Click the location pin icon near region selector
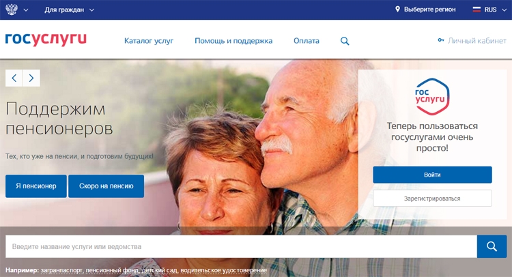512x277 pixels. (x=397, y=9)
